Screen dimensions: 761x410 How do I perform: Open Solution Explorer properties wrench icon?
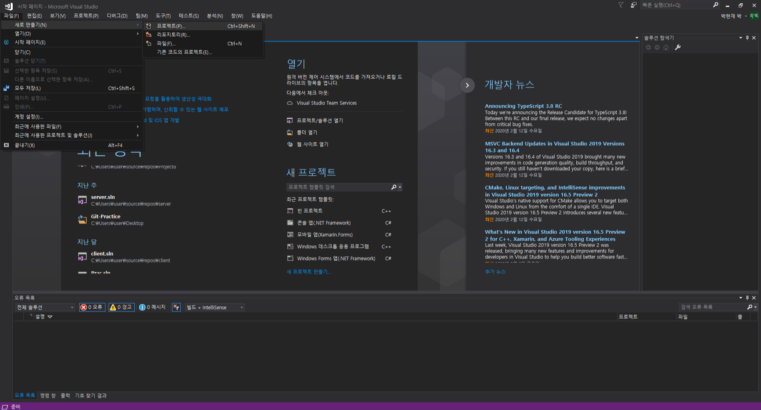coord(678,47)
